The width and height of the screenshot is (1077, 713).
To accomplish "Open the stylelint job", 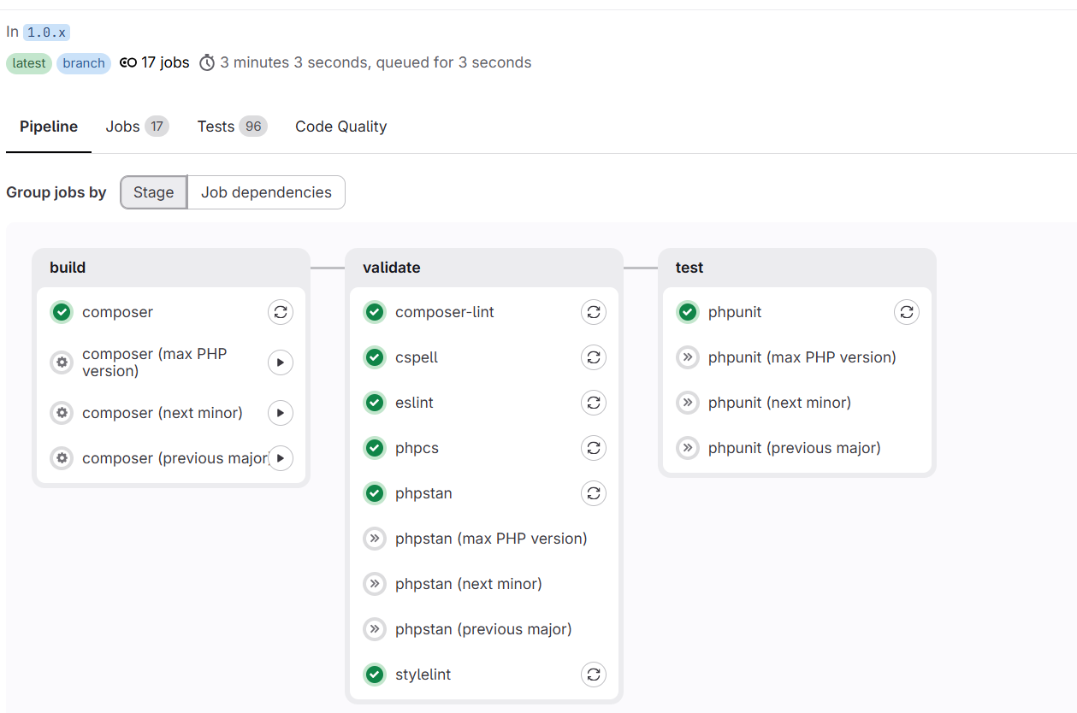I will (x=423, y=675).
